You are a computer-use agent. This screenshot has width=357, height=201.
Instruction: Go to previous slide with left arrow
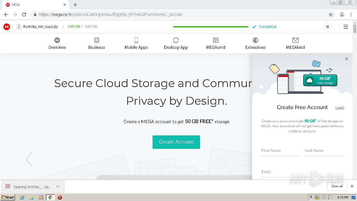[29, 159]
